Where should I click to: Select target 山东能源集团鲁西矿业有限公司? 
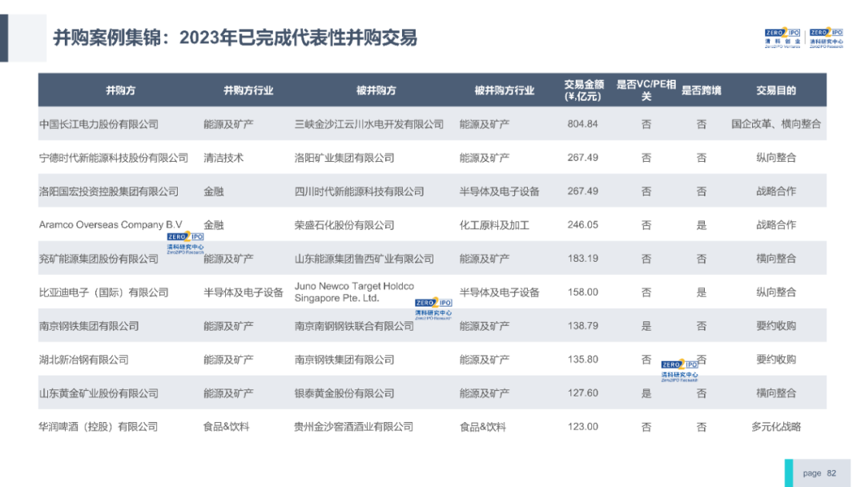coord(364,259)
